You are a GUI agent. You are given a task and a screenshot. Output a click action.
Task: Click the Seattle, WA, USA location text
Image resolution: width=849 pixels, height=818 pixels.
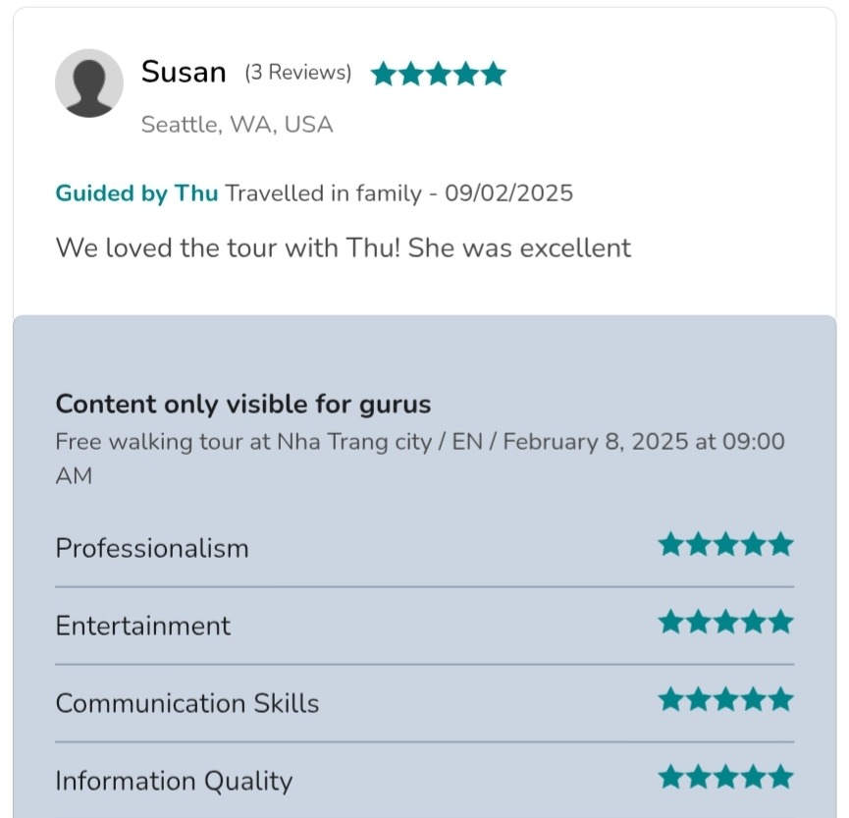pyautogui.click(x=237, y=125)
